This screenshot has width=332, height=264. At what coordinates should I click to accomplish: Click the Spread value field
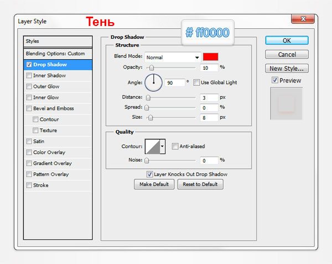tap(209, 108)
